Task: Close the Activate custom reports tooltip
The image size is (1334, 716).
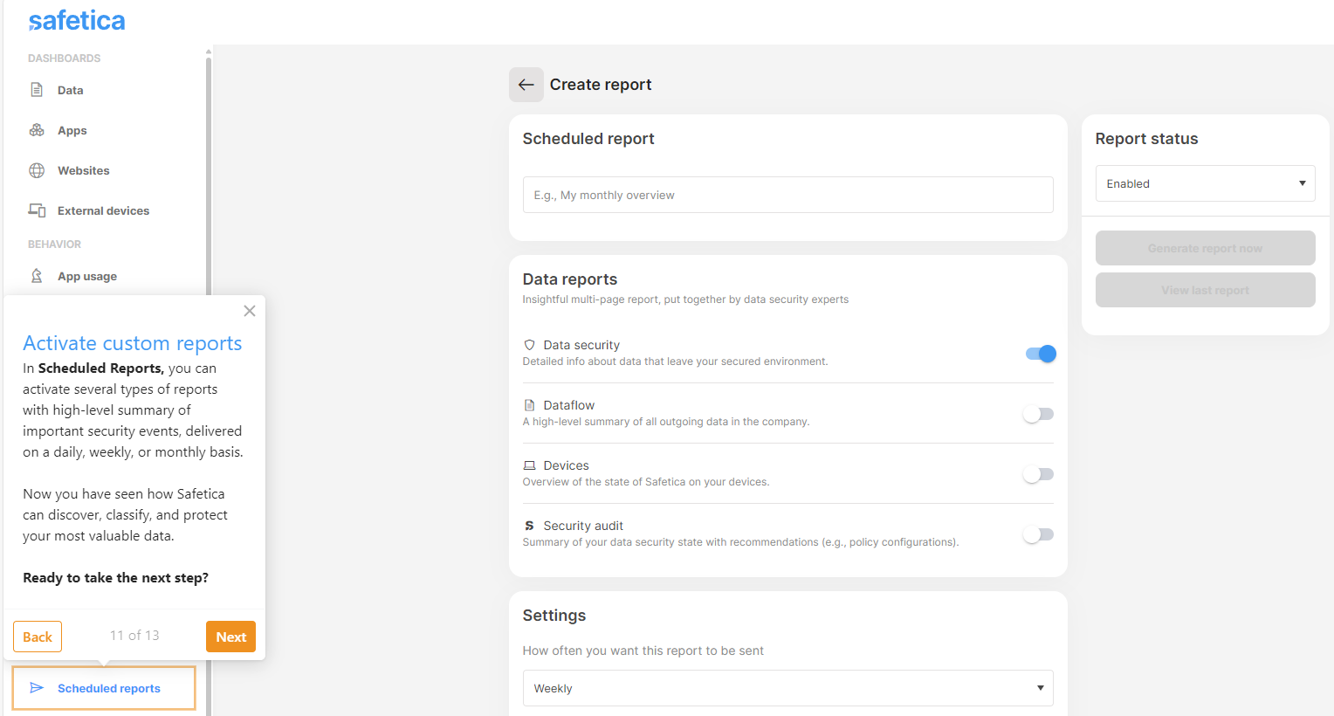Action: pyautogui.click(x=250, y=311)
